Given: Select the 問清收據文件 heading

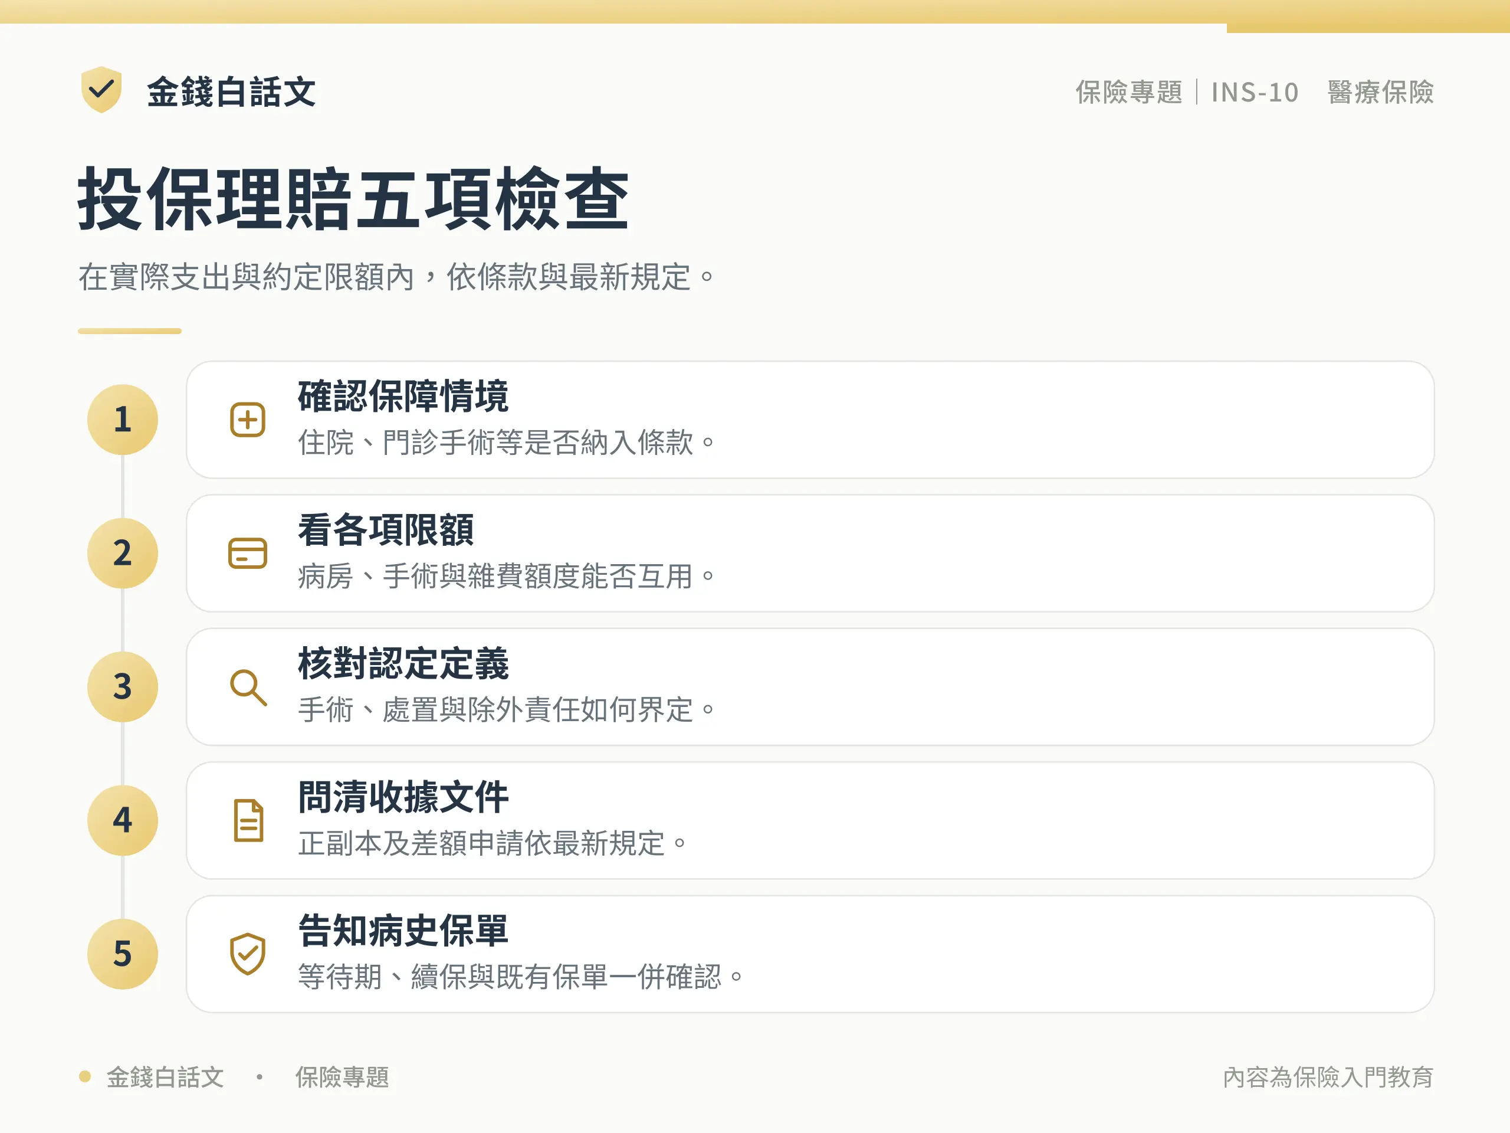Looking at the screenshot, I should pos(403,797).
